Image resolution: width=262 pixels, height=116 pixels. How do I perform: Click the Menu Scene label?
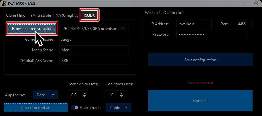[43, 50]
